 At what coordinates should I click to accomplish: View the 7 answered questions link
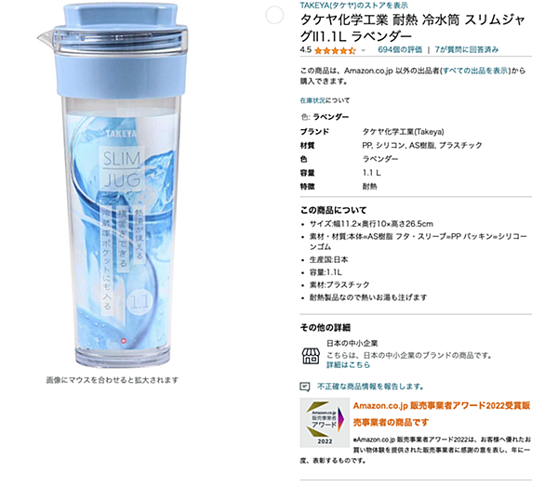(467, 49)
